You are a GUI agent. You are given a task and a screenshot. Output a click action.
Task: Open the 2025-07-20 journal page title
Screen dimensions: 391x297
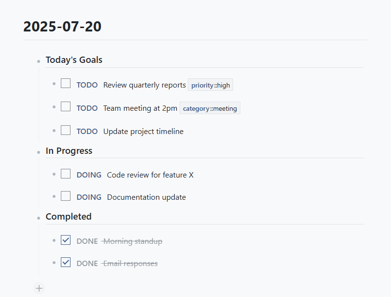pos(62,27)
